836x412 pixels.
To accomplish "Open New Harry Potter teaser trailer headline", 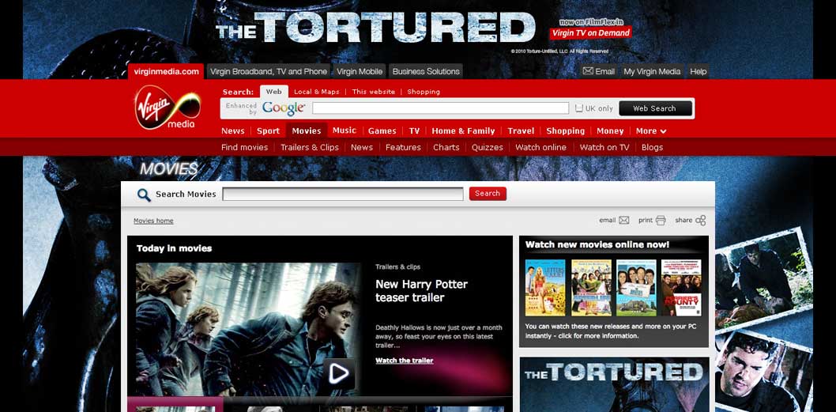I will 421,291.
